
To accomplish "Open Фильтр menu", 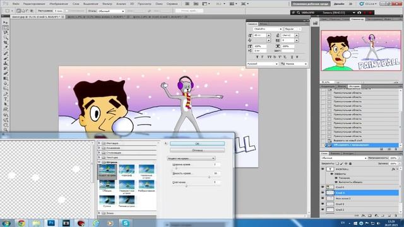I will (107, 4).
